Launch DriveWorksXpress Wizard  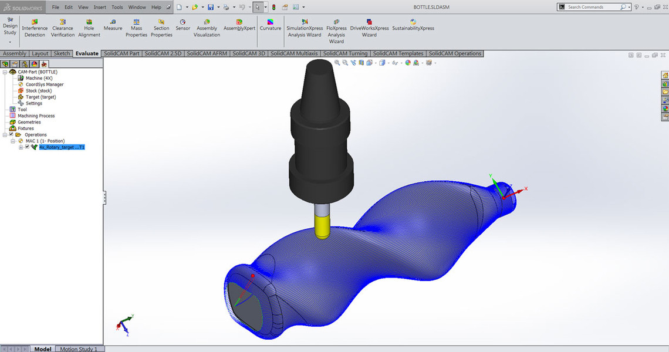point(370,28)
